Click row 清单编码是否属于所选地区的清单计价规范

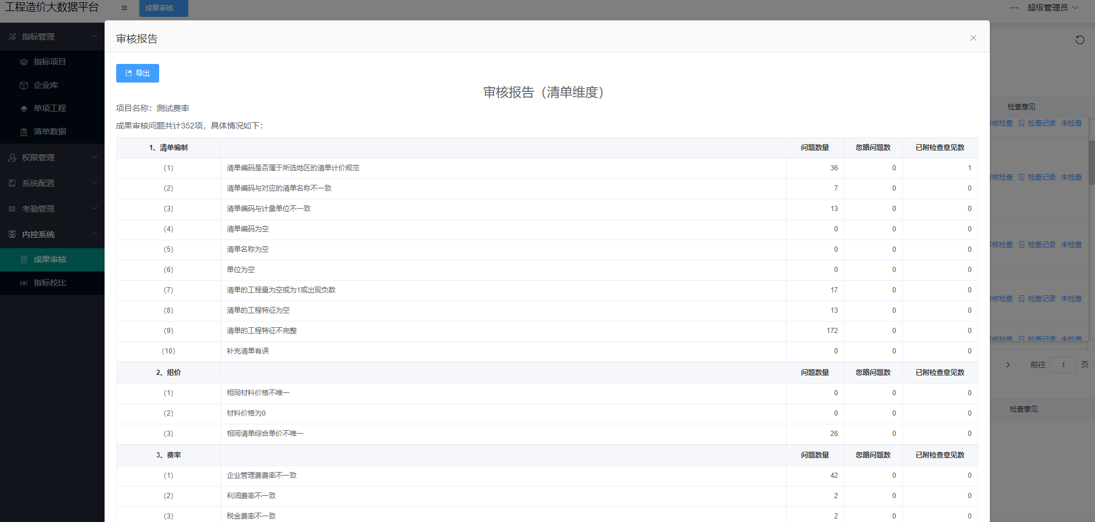tap(547, 168)
